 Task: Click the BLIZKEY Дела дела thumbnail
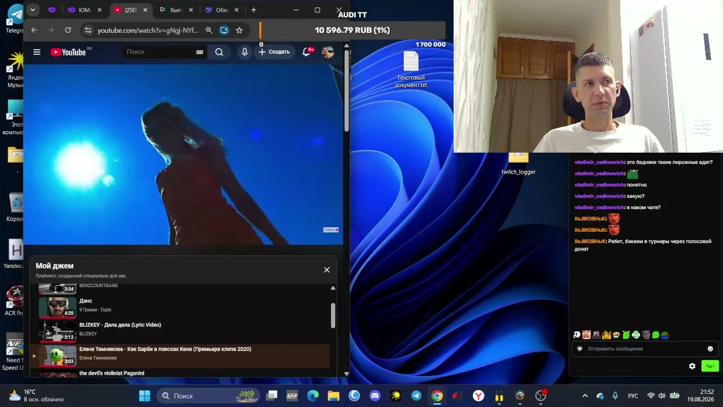click(x=57, y=331)
